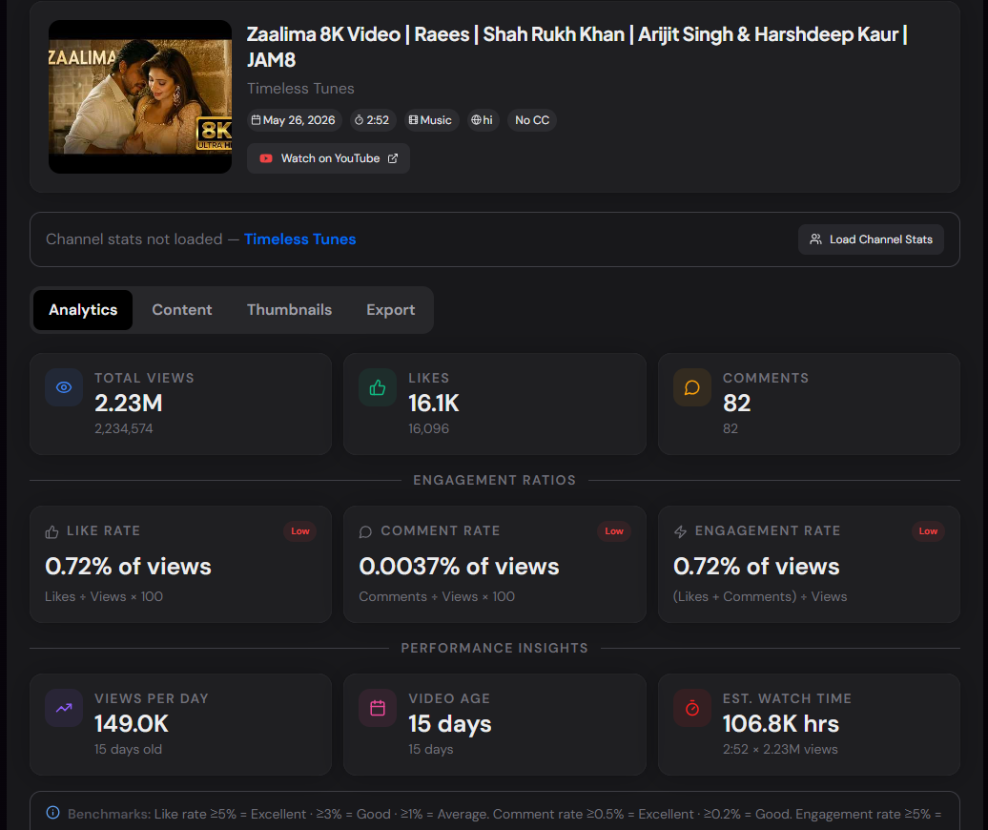Click the globe icon in language tag
Viewport: 988px width, 830px height.
click(x=477, y=120)
